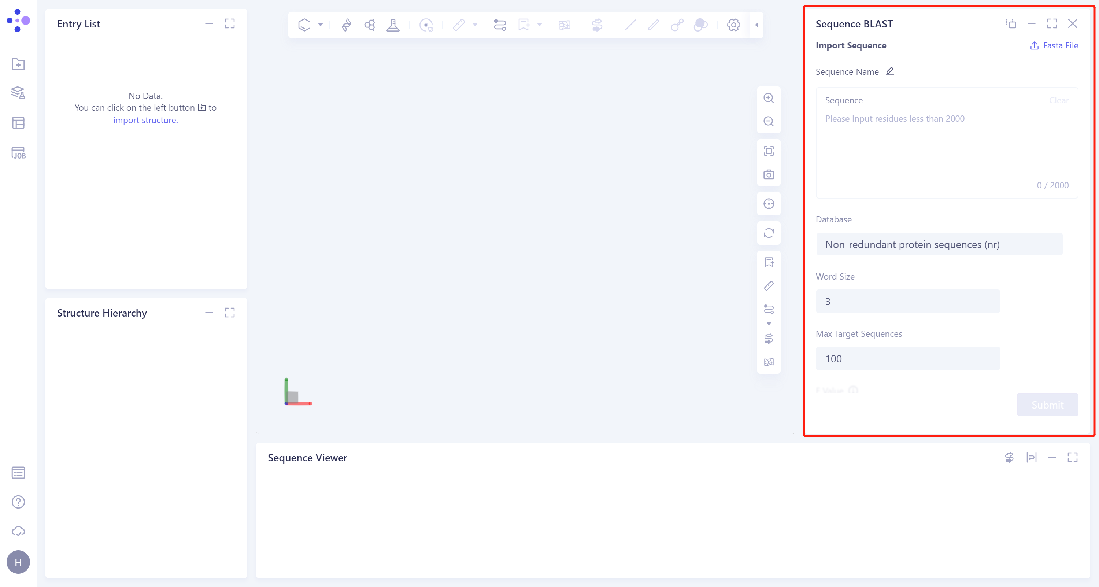Click the list panel icon near sidebar bottom
The width and height of the screenshot is (1099, 587).
(x=18, y=473)
